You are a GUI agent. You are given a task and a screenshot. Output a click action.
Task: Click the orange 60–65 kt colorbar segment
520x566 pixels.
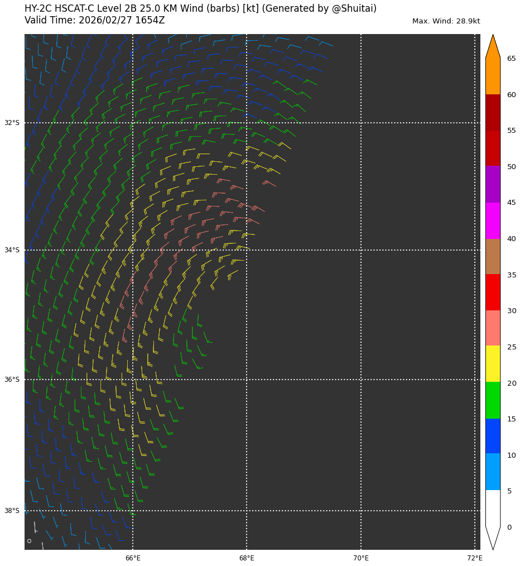(493, 76)
